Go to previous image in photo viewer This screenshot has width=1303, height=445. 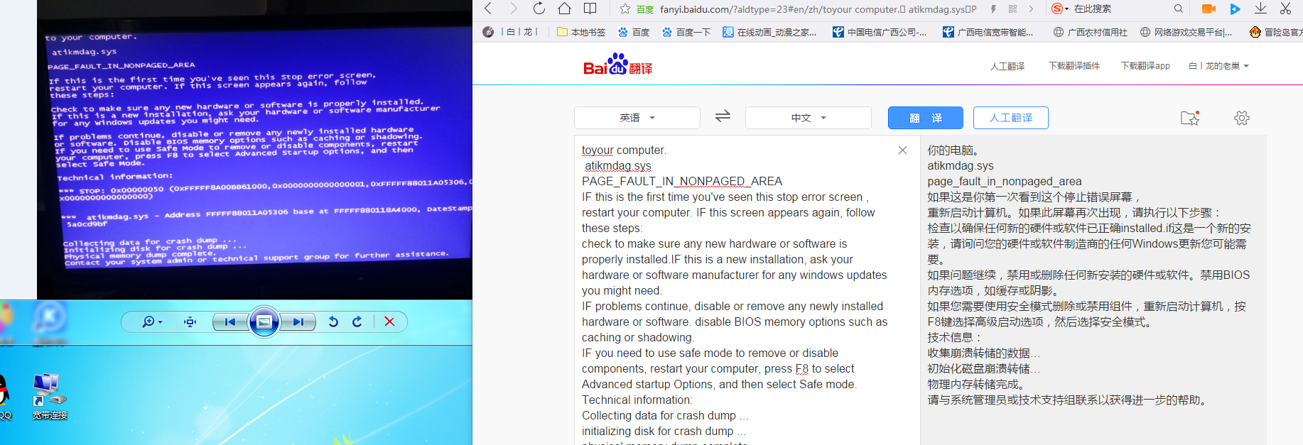coord(229,322)
